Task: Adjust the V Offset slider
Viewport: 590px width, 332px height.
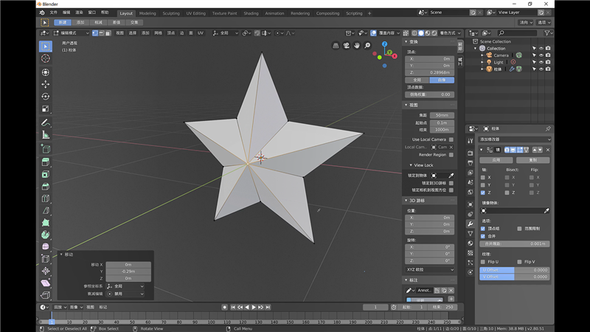Action: point(514,277)
